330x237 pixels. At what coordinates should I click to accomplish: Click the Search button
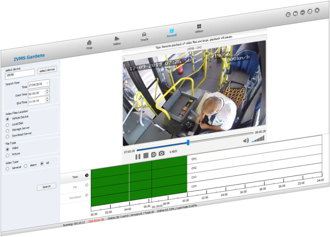pos(46,186)
